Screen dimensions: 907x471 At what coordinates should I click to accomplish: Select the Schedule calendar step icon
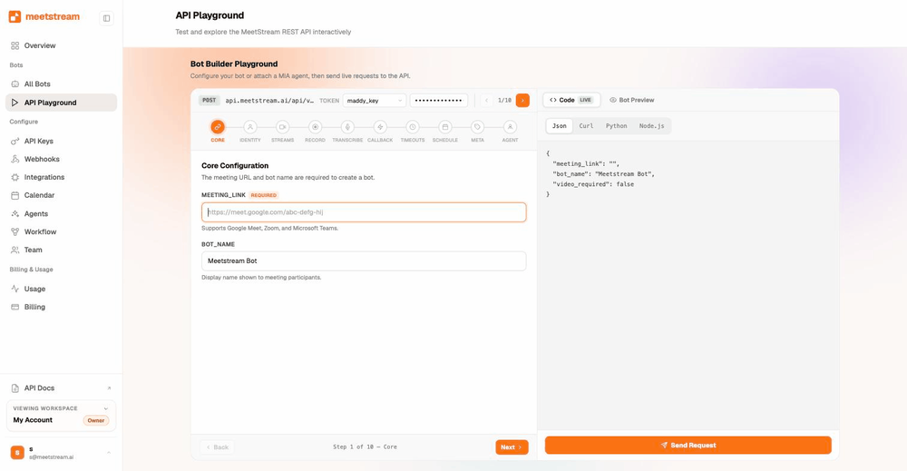coord(444,127)
